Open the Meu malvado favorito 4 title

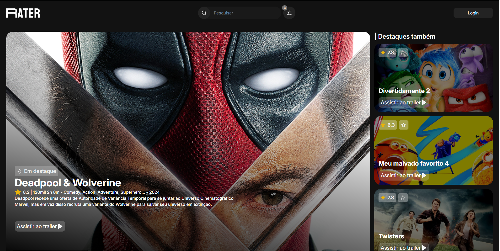[x=413, y=163]
